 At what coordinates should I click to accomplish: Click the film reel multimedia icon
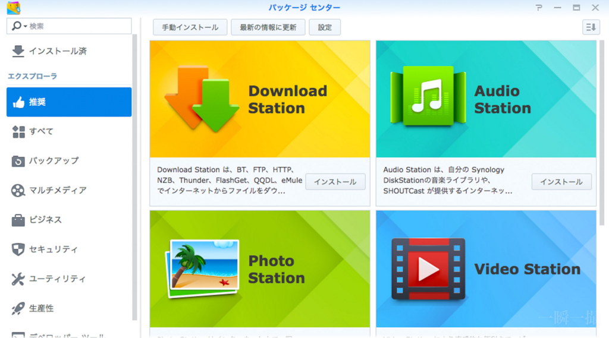click(x=18, y=191)
